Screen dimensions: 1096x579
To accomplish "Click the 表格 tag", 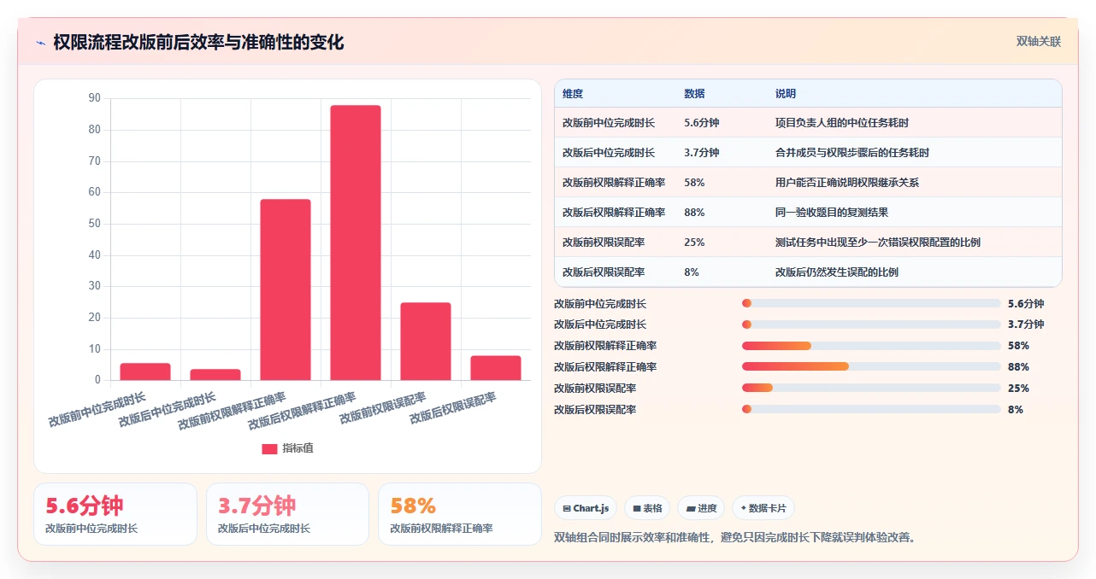I will tap(647, 508).
